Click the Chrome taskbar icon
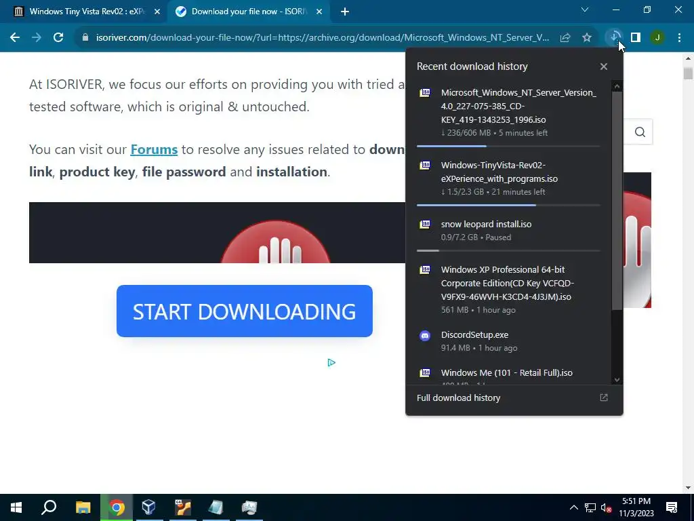The width and height of the screenshot is (694, 521). point(117,507)
